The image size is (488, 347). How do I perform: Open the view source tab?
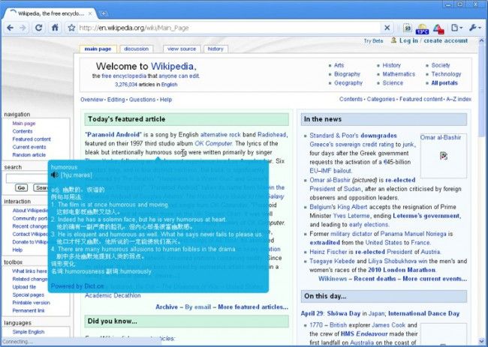pos(182,49)
